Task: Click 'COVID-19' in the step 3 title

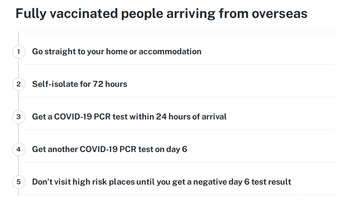Action: pyautogui.click(x=73, y=117)
